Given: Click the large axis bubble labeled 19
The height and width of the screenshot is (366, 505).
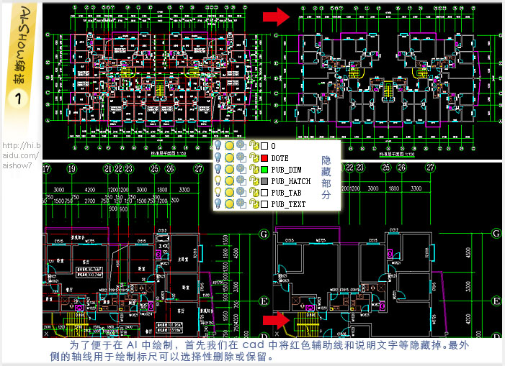Looking at the screenshot, I should coord(72,169).
